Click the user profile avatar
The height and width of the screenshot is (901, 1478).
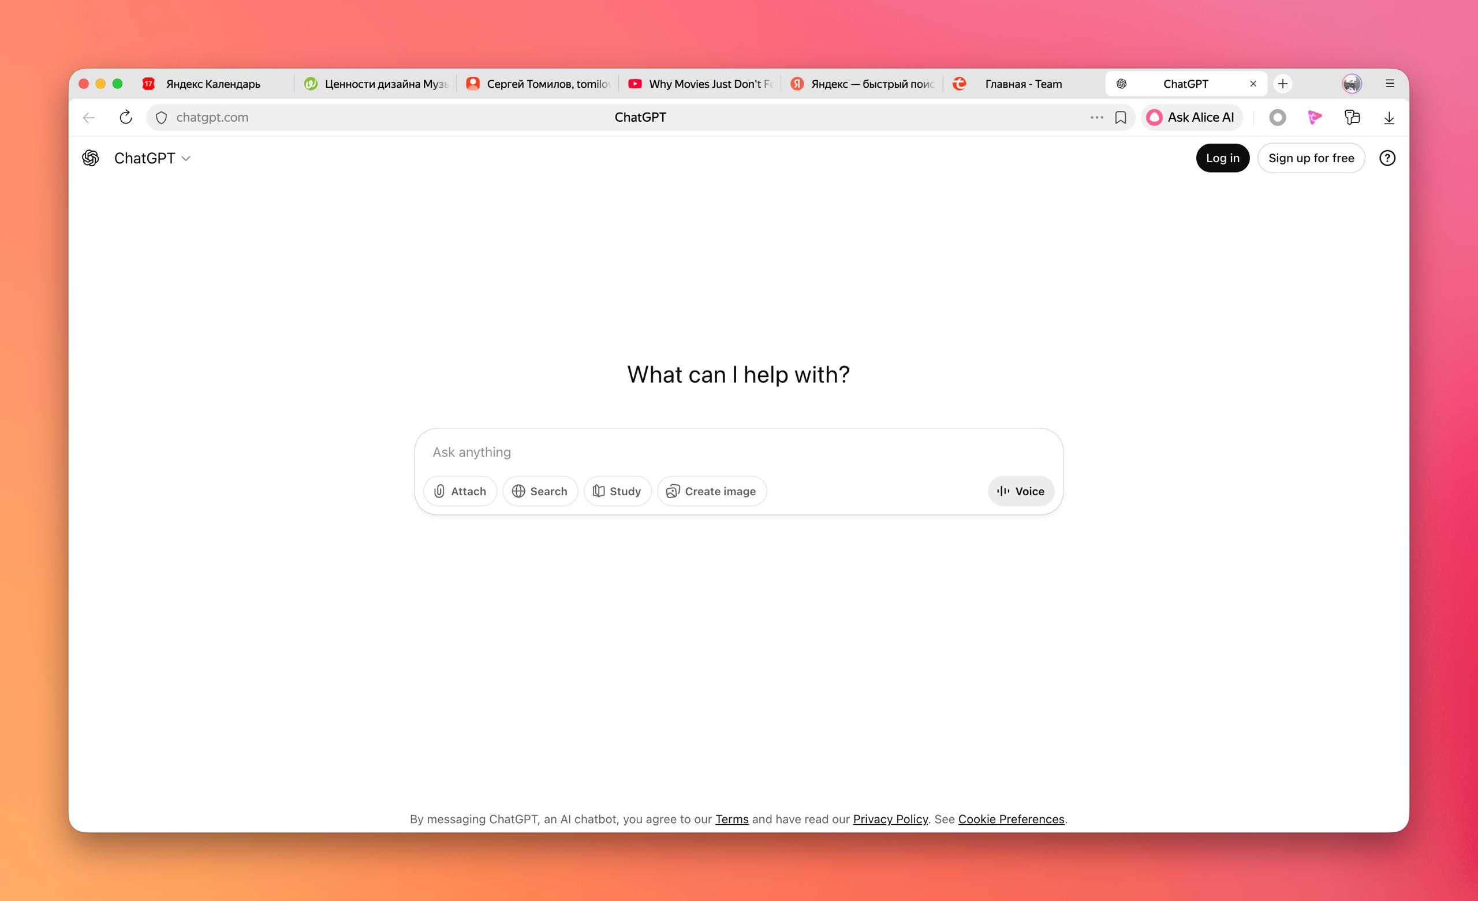(x=1352, y=83)
